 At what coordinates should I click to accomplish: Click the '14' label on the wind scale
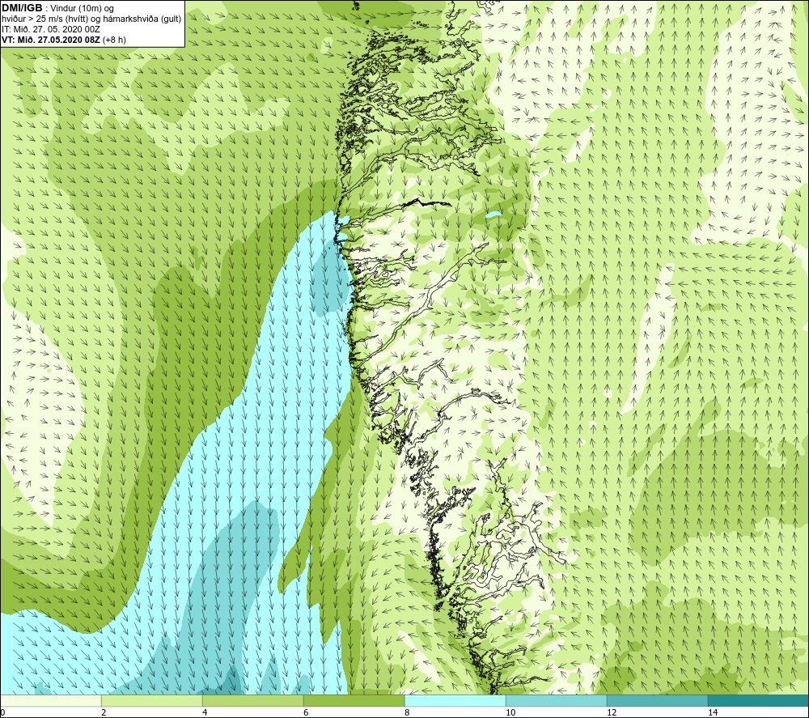pos(713,713)
